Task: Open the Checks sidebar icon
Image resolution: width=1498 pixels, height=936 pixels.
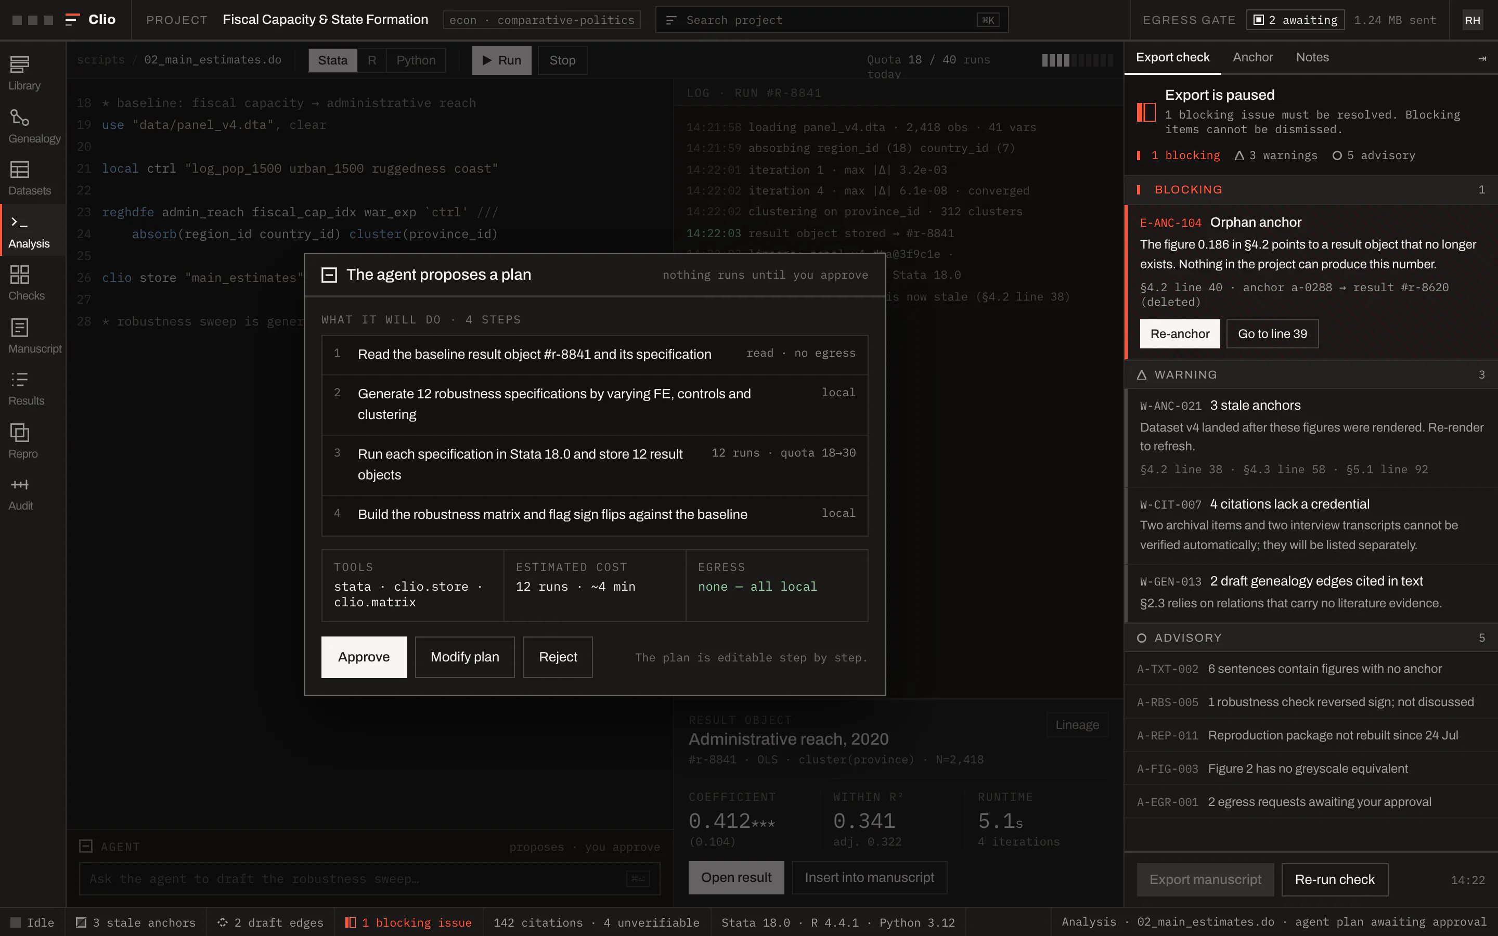Action: coord(26,283)
